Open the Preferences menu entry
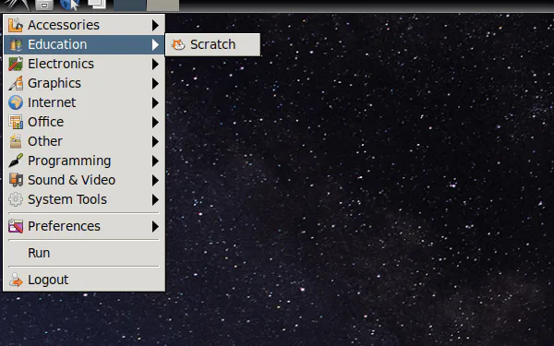554x346 pixels. pos(84,226)
